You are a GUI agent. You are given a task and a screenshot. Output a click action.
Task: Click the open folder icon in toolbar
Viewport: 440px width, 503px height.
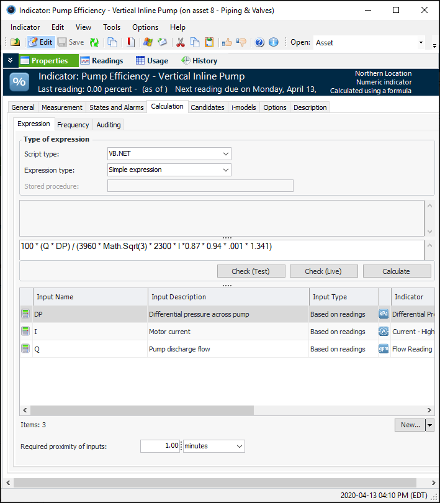15,42
